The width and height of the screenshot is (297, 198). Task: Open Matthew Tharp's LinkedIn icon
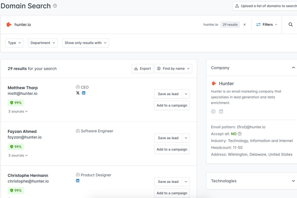point(83,93)
